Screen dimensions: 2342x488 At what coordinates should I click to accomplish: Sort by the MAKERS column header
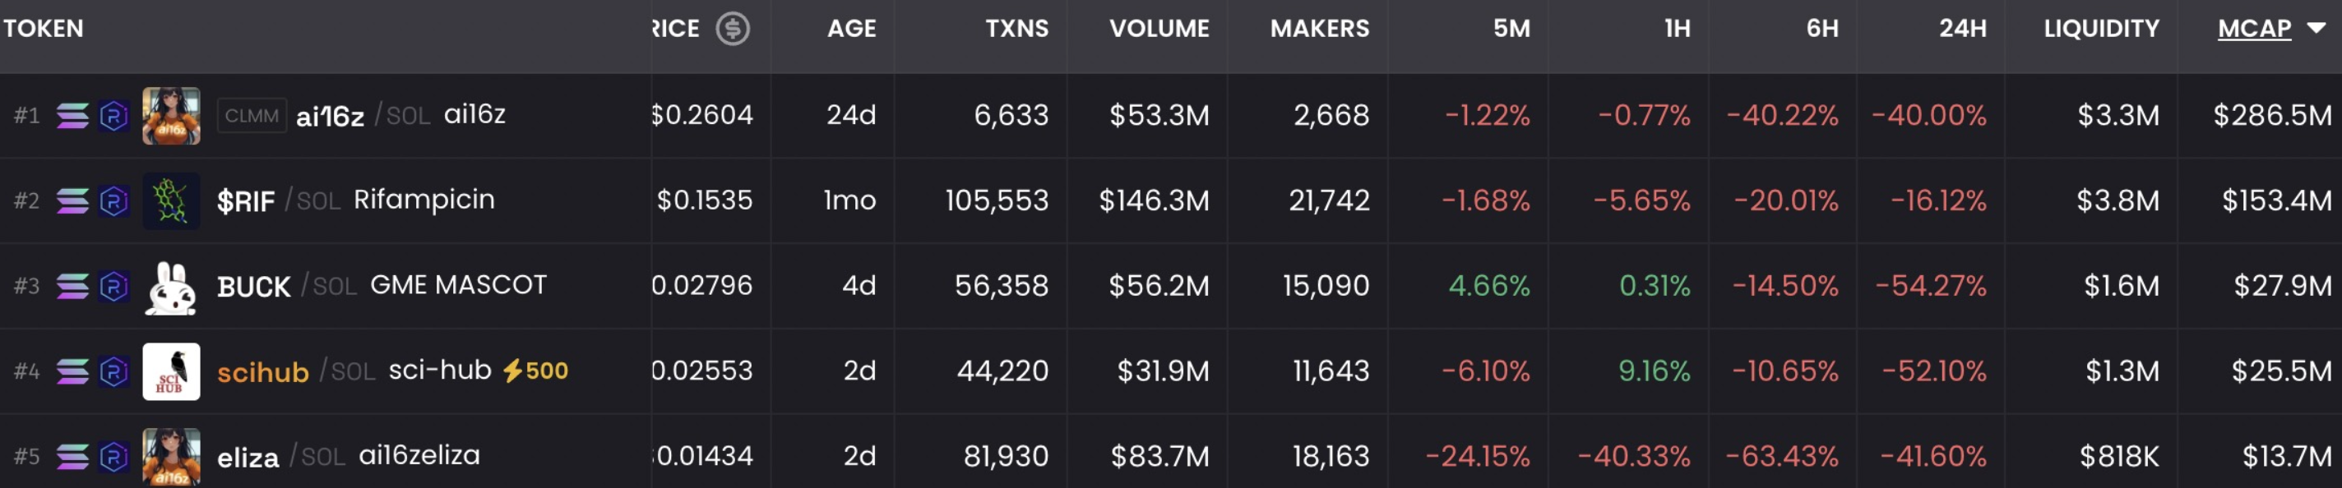coord(1319,28)
